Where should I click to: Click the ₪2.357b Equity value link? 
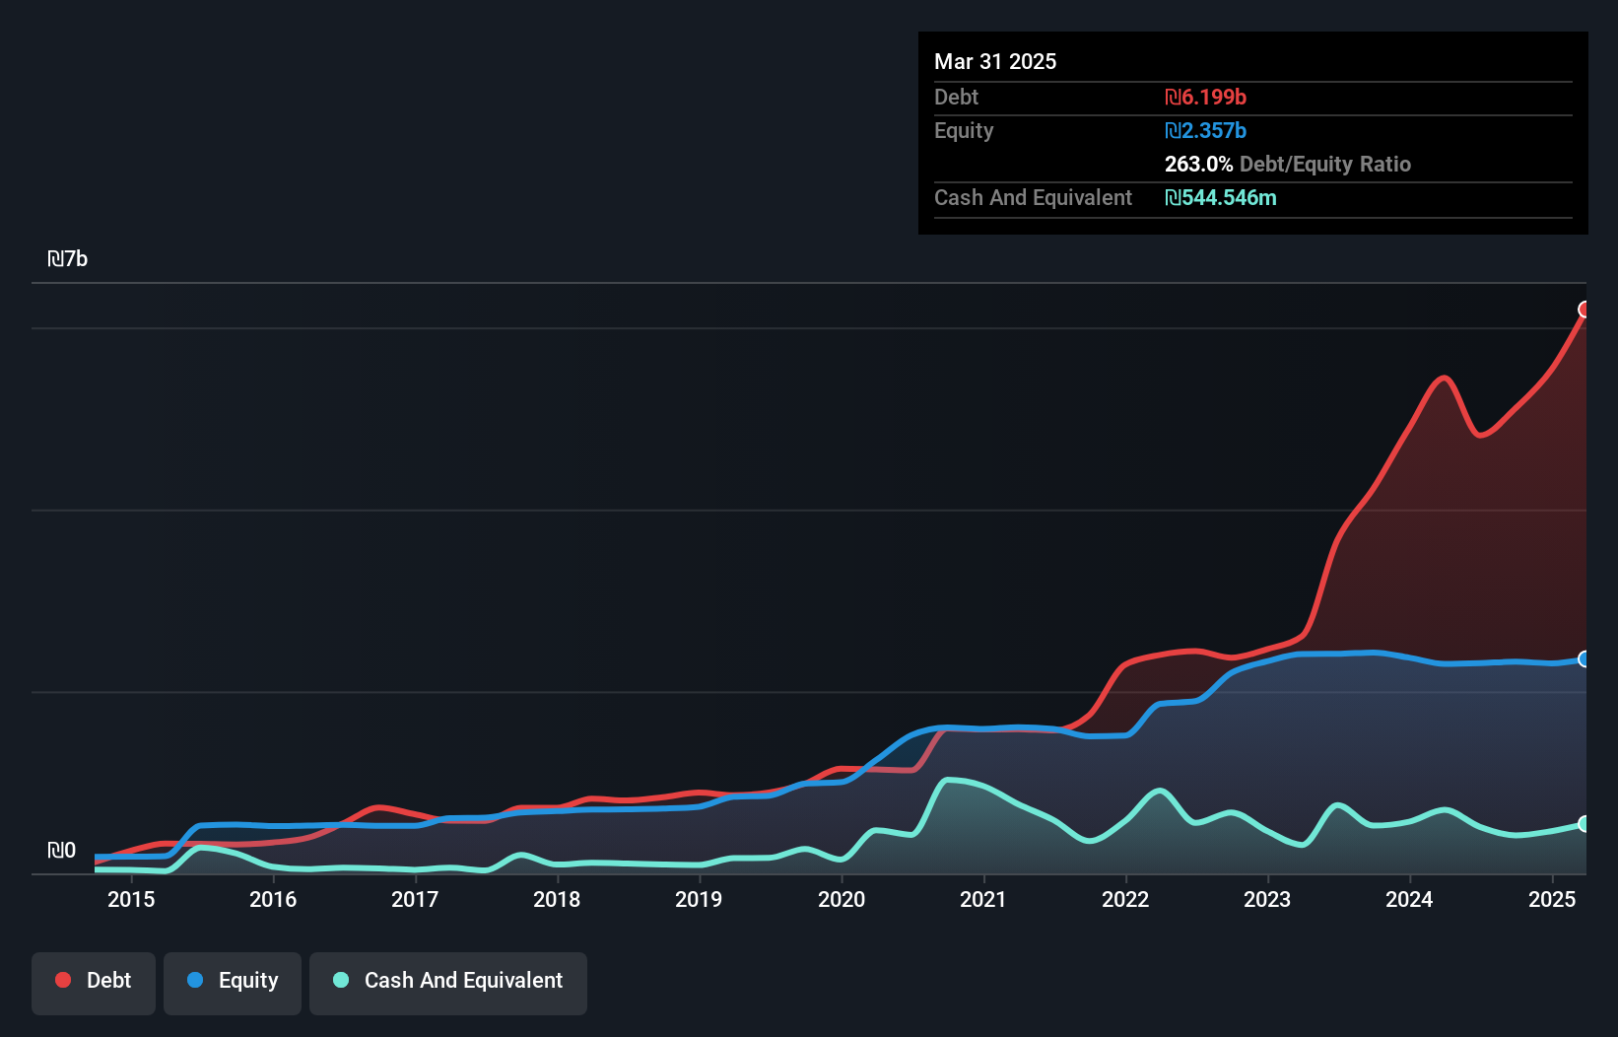1206,130
